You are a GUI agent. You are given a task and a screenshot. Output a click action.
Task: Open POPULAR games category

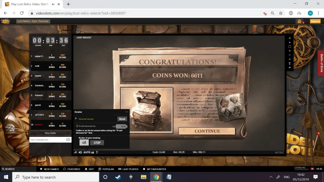point(106,169)
